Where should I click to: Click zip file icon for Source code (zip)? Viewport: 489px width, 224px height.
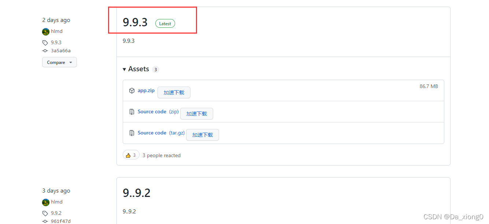pyautogui.click(x=132, y=112)
